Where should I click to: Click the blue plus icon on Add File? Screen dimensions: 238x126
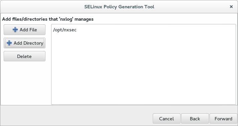(15, 30)
